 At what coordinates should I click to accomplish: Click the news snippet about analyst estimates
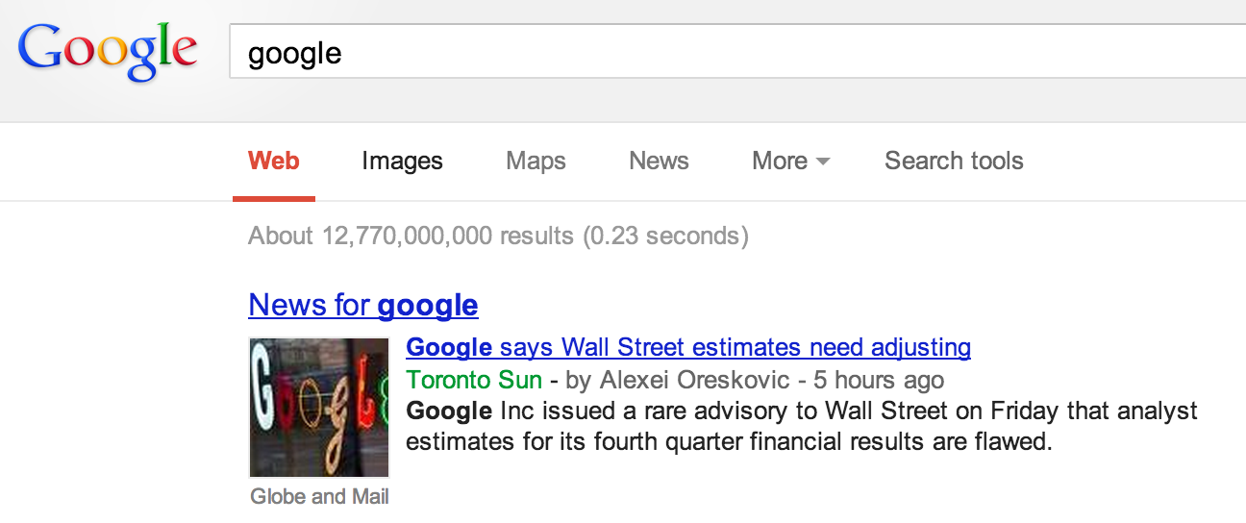tap(802, 427)
